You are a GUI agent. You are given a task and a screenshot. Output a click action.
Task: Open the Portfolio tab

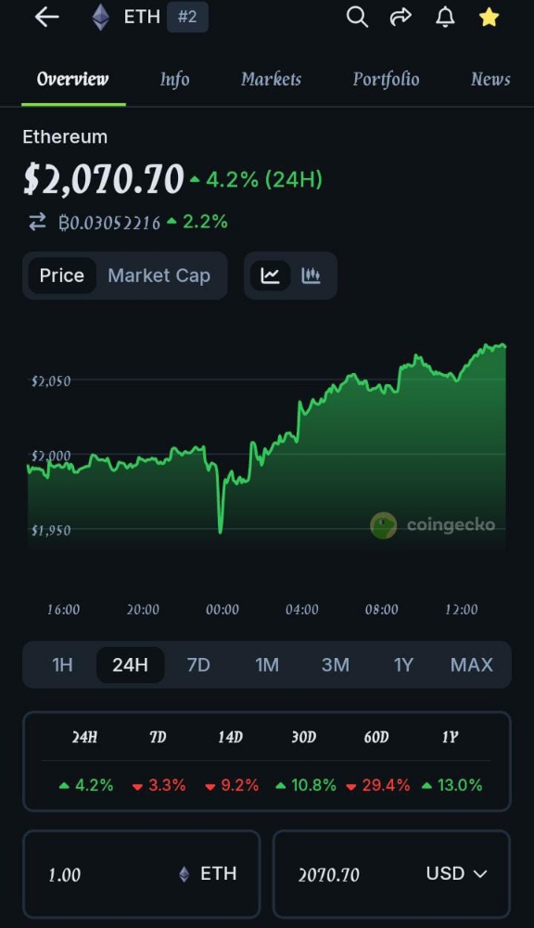tap(386, 79)
